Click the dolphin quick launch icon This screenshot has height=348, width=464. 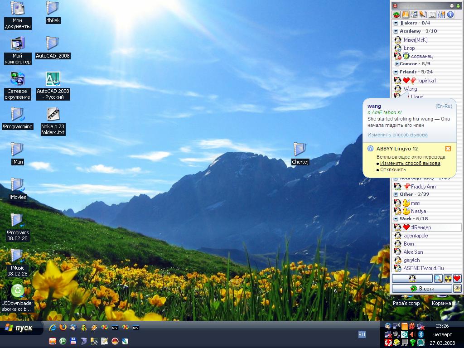(84, 341)
